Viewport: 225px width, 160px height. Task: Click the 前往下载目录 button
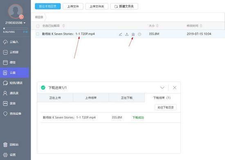click(x=166, y=107)
